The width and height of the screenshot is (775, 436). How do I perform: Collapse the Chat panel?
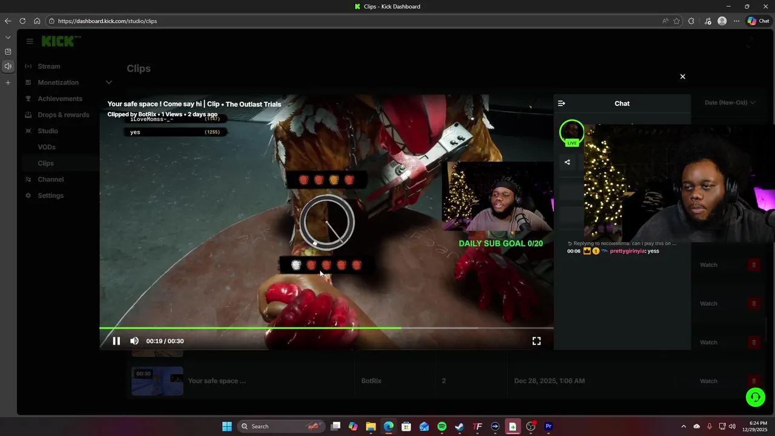561,104
